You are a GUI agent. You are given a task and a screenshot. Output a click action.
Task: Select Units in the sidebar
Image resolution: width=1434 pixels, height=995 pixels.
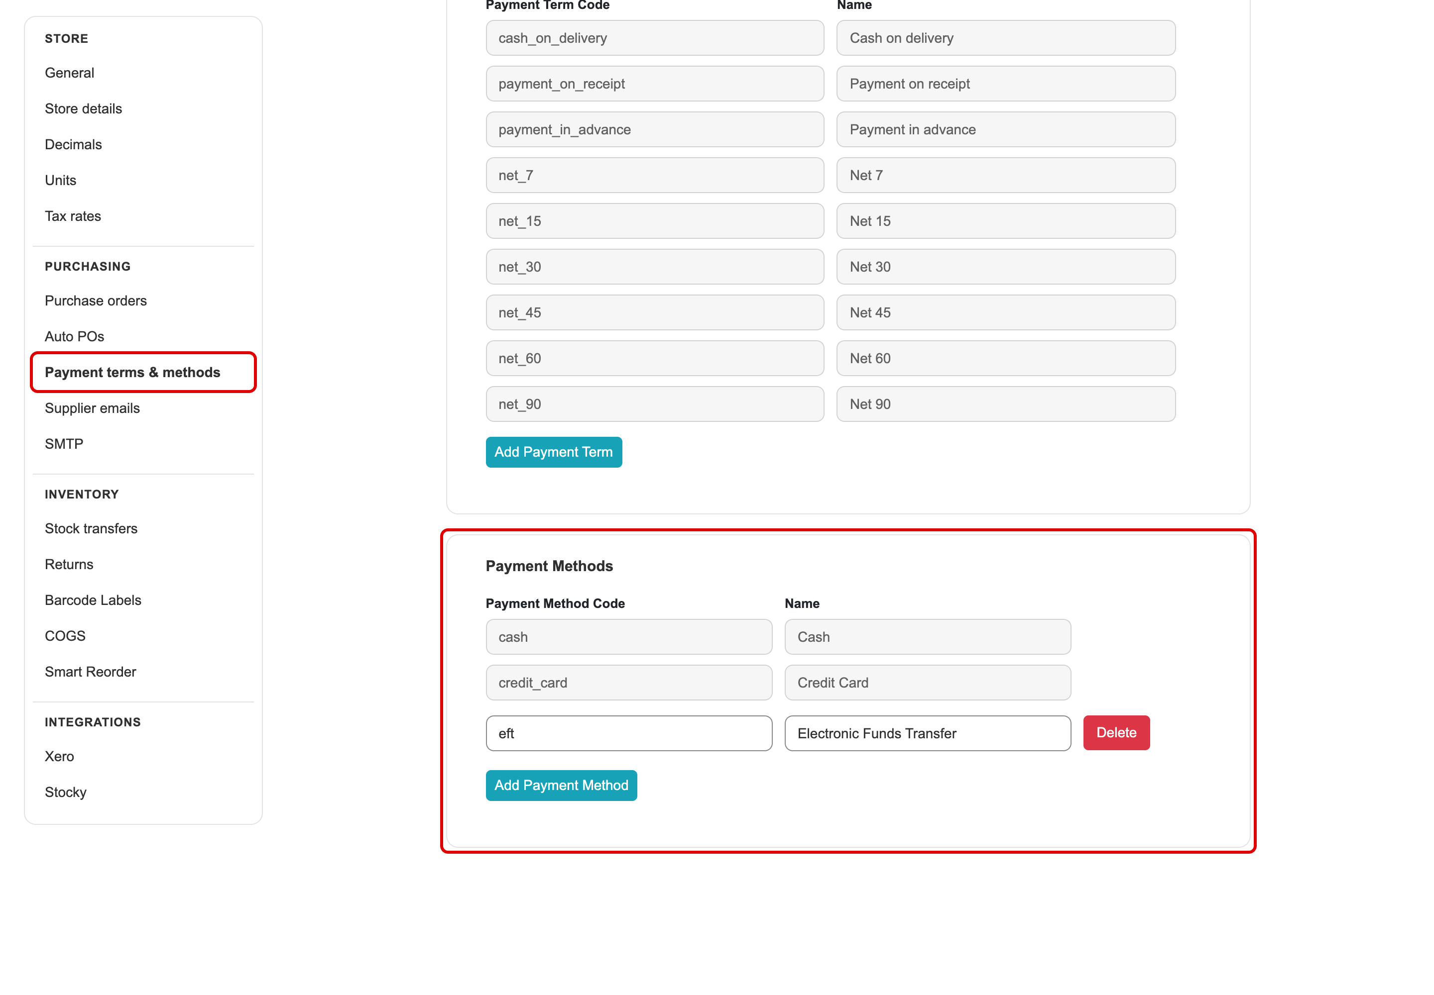coord(61,180)
